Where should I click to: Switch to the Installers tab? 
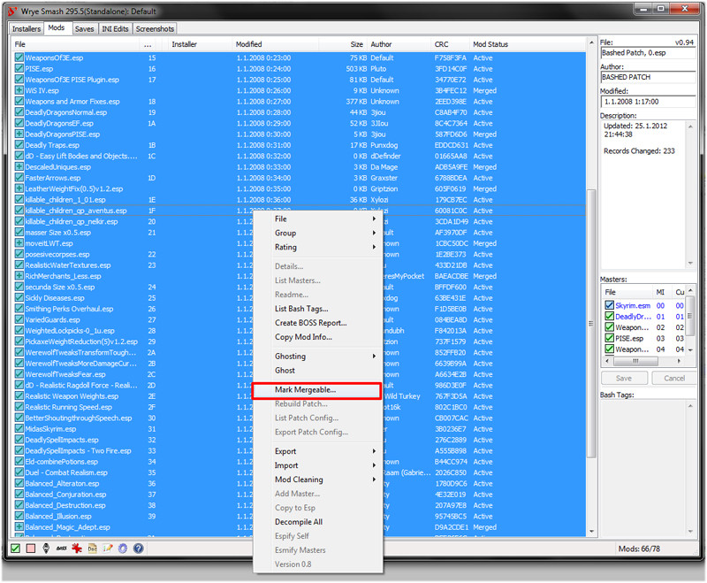pos(27,29)
